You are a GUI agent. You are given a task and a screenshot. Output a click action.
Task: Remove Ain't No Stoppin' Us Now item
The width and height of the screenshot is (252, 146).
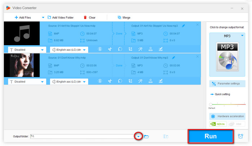(197, 25)
